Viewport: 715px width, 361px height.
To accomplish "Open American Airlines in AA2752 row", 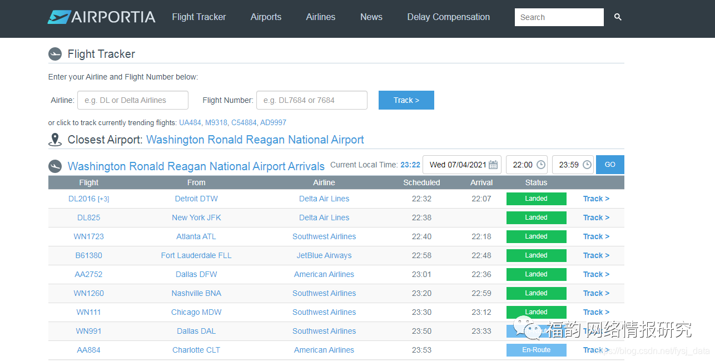I will tap(324, 274).
